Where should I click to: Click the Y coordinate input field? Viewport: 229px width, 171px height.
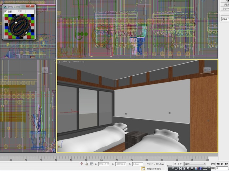(121, 164)
